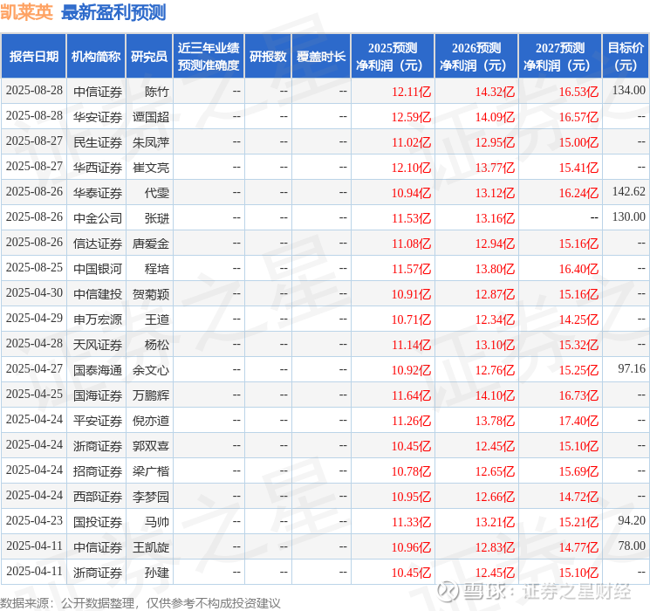Click the target price 94.20
Image resolution: width=650 pixels, height=611 pixels.
tap(632, 520)
